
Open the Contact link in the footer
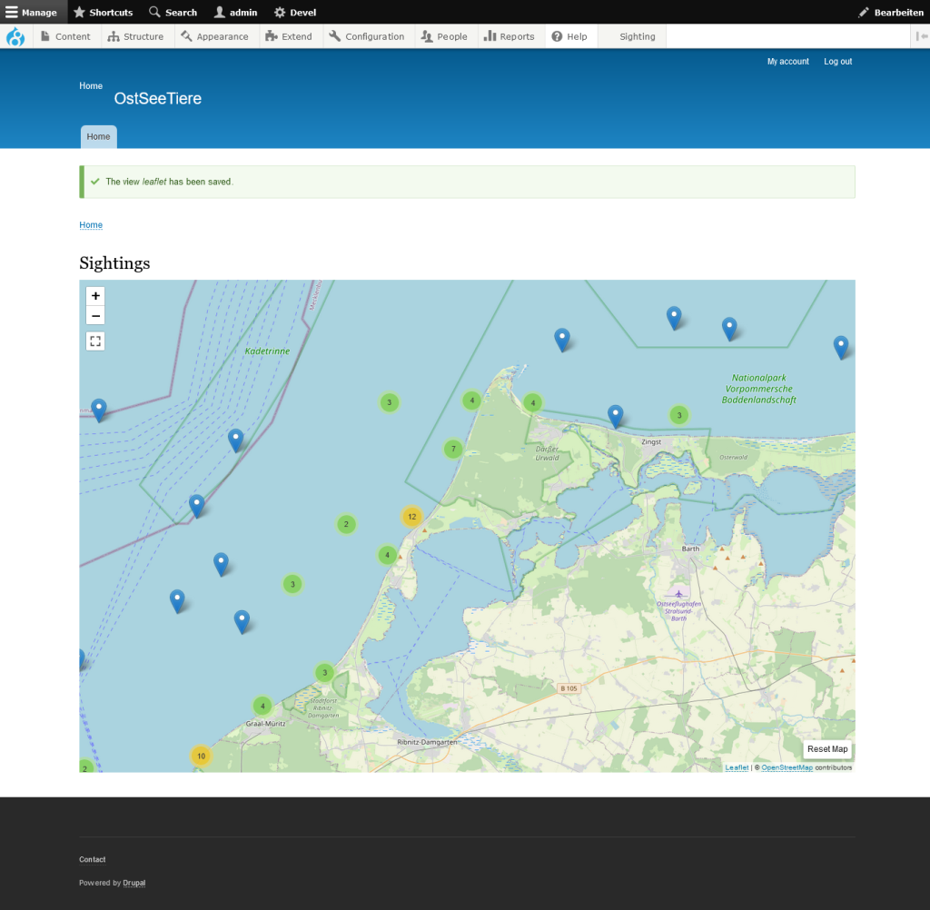[93, 859]
